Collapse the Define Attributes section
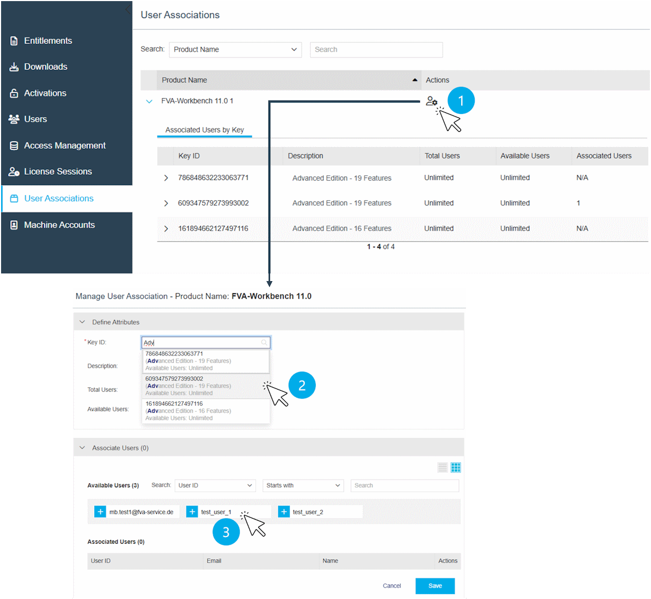 point(82,322)
